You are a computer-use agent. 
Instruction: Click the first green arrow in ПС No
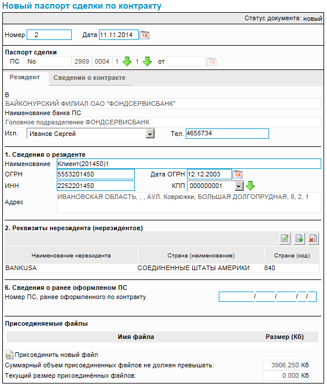[127, 61]
